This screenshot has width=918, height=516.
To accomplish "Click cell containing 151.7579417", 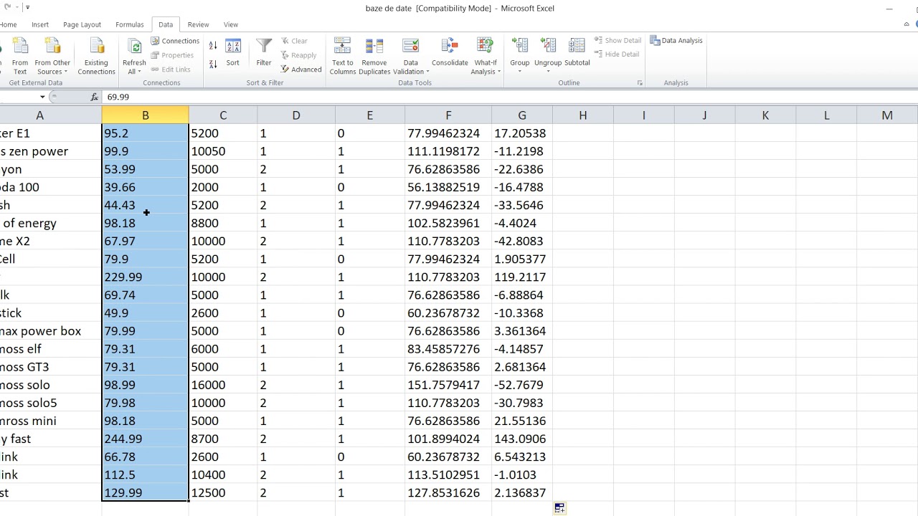I will (448, 385).
